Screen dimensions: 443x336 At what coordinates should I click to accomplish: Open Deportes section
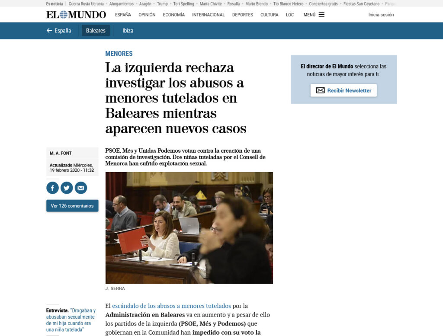point(242,15)
